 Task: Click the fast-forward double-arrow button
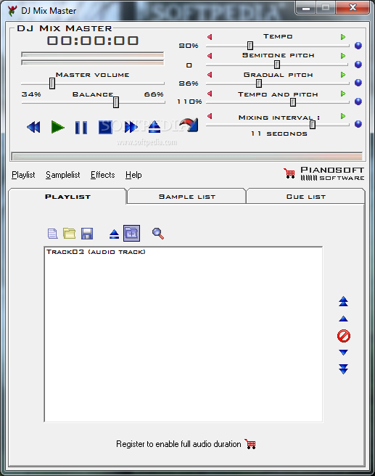pos(131,127)
